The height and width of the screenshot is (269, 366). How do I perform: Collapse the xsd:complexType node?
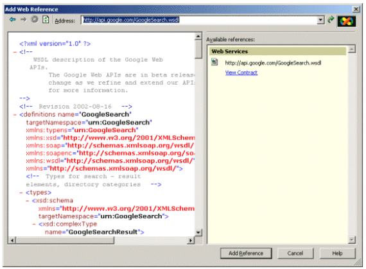click(x=34, y=224)
